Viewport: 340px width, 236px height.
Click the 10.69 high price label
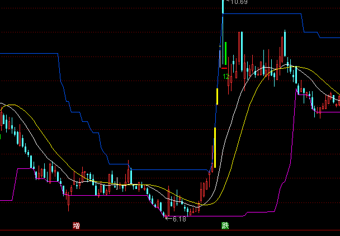click(238, 2)
